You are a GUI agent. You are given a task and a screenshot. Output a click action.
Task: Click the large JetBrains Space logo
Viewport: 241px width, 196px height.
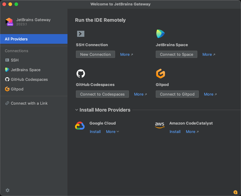161,34
